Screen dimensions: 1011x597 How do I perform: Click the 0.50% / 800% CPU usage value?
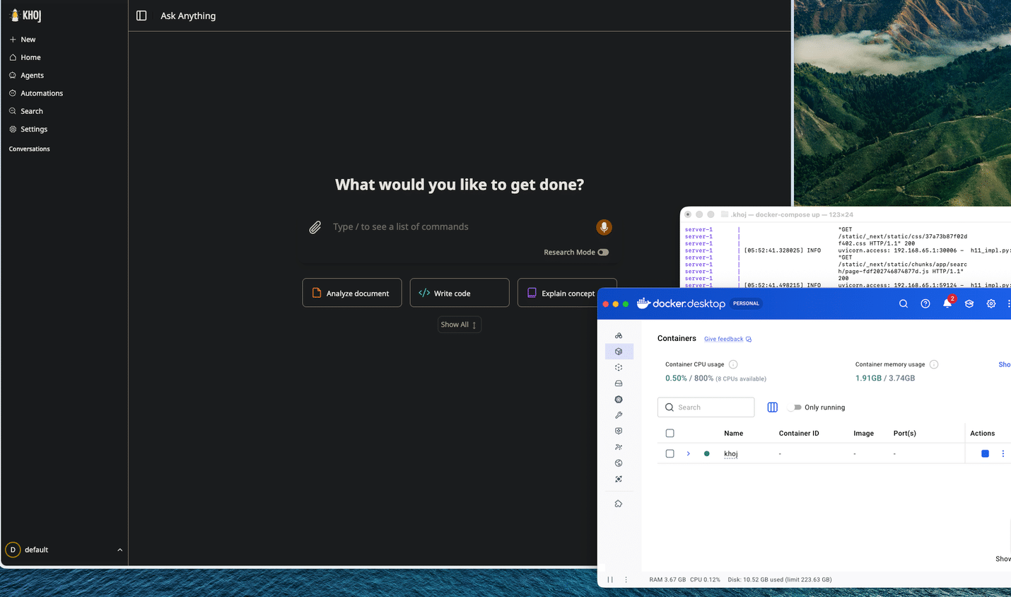tap(689, 378)
